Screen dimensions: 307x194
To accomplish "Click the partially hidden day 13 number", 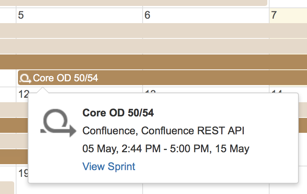I will point(150,91).
